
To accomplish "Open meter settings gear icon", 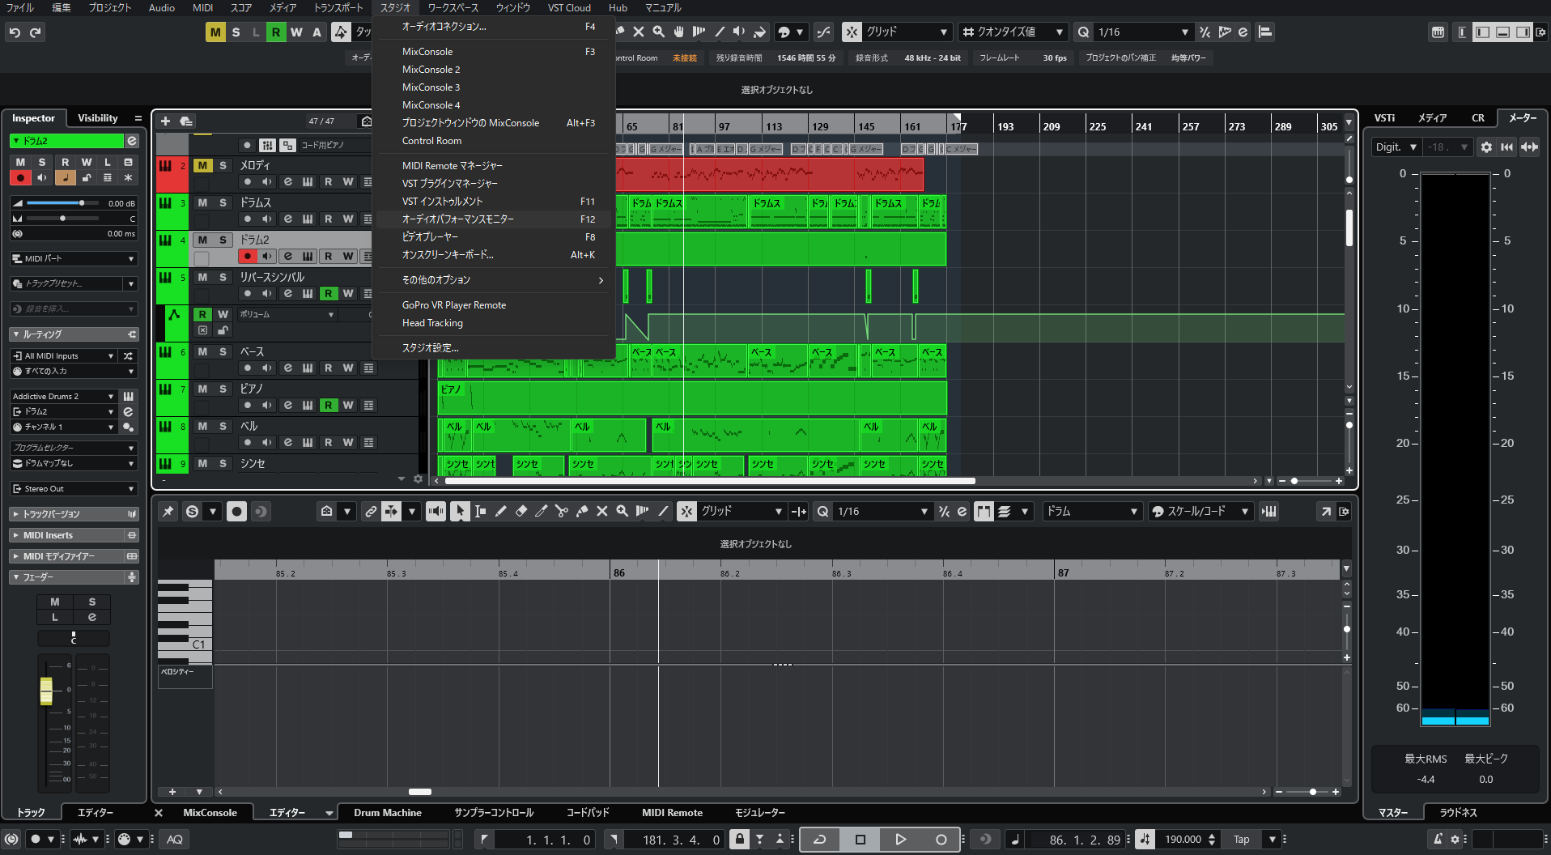I will tap(1486, 147).
